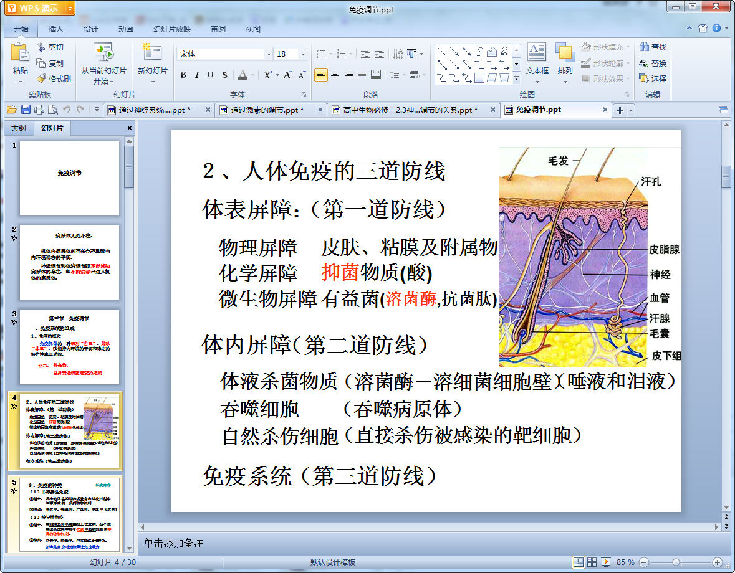
Task: Click the open folder icon in quick toolbar
Action: 12,110
